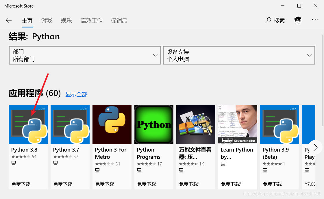Click the Python 3.9 (Beta) title
The width and height of the screenshot is (324, 199).
tap(276, 153)
